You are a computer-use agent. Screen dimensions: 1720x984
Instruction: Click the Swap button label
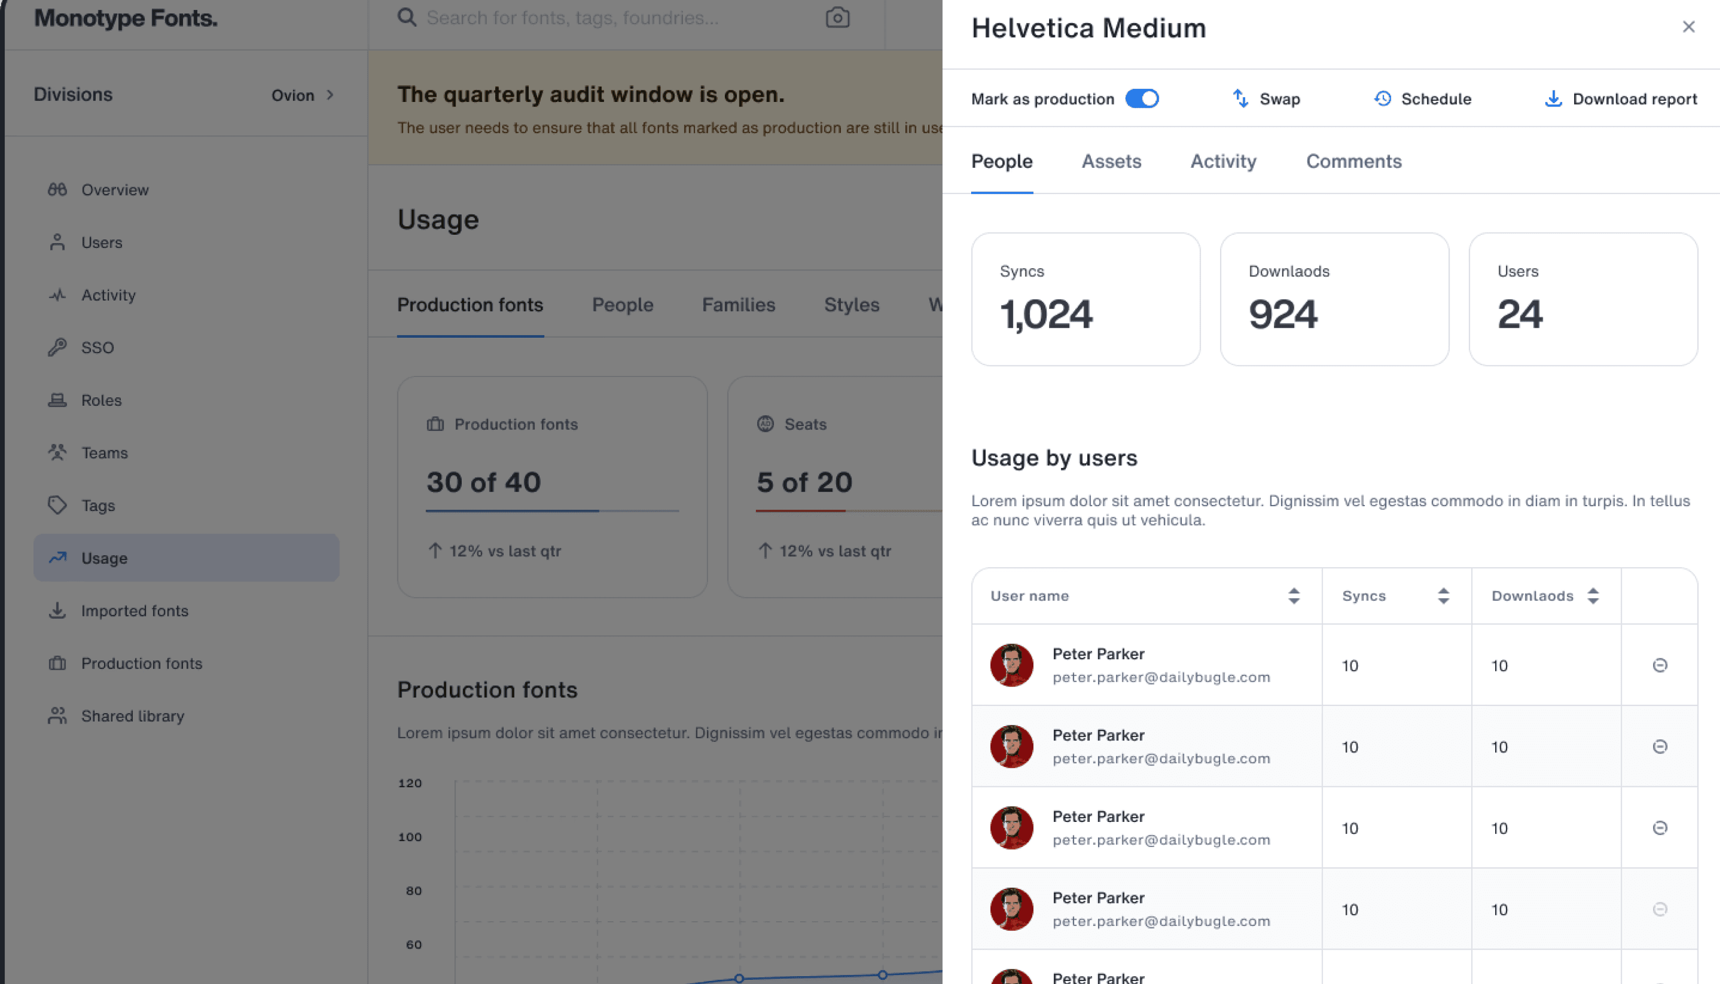tap(1280, 99)
